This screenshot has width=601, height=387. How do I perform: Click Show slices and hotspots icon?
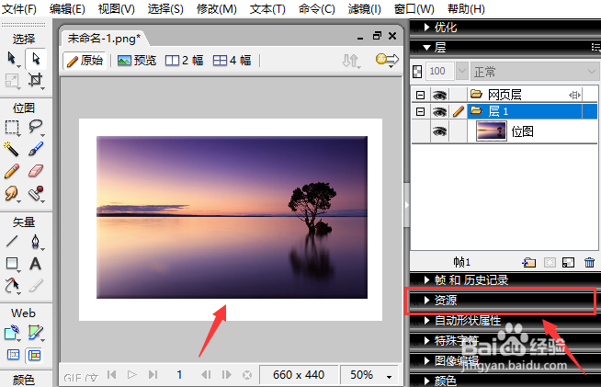pos(35,355)
